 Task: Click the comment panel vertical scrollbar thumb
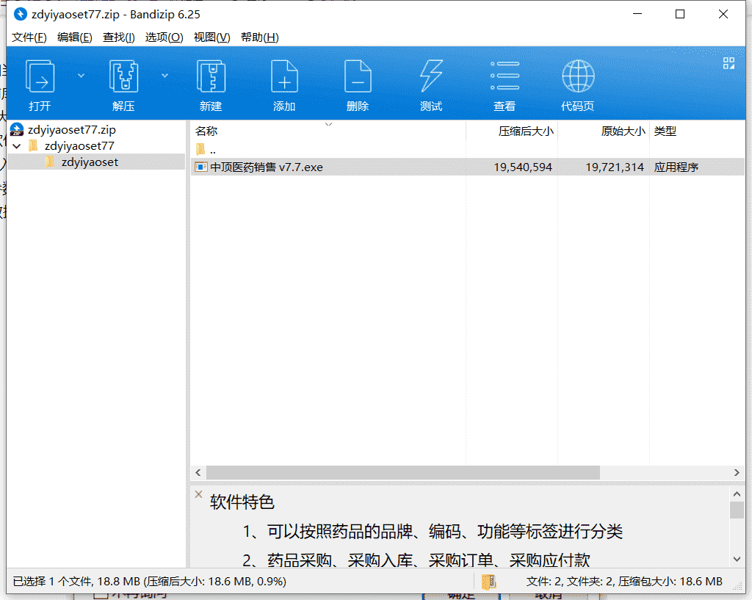click(x=737, y=510)
